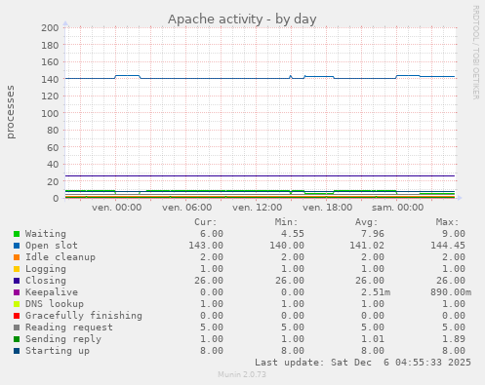The image size is (485, 385).
Task: Click the "ven. 12:00" x-axis label
Action: pos(257,208)
